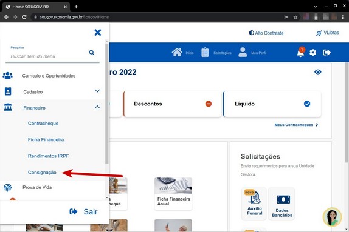Open the Líquido card
The width and height of the screenshot is (349, 232).
pyautogui.click(x=272, y=104)
